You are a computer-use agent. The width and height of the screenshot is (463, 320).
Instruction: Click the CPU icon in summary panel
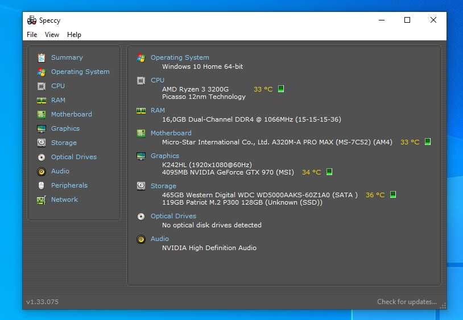pyautogui.click(x=141, y=81)
